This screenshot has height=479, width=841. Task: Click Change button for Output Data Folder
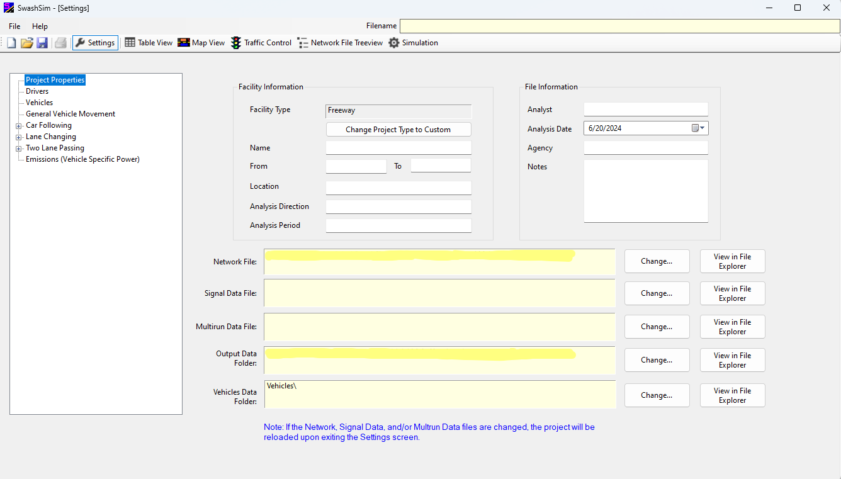pyautogui.click(x=657, y=360)
